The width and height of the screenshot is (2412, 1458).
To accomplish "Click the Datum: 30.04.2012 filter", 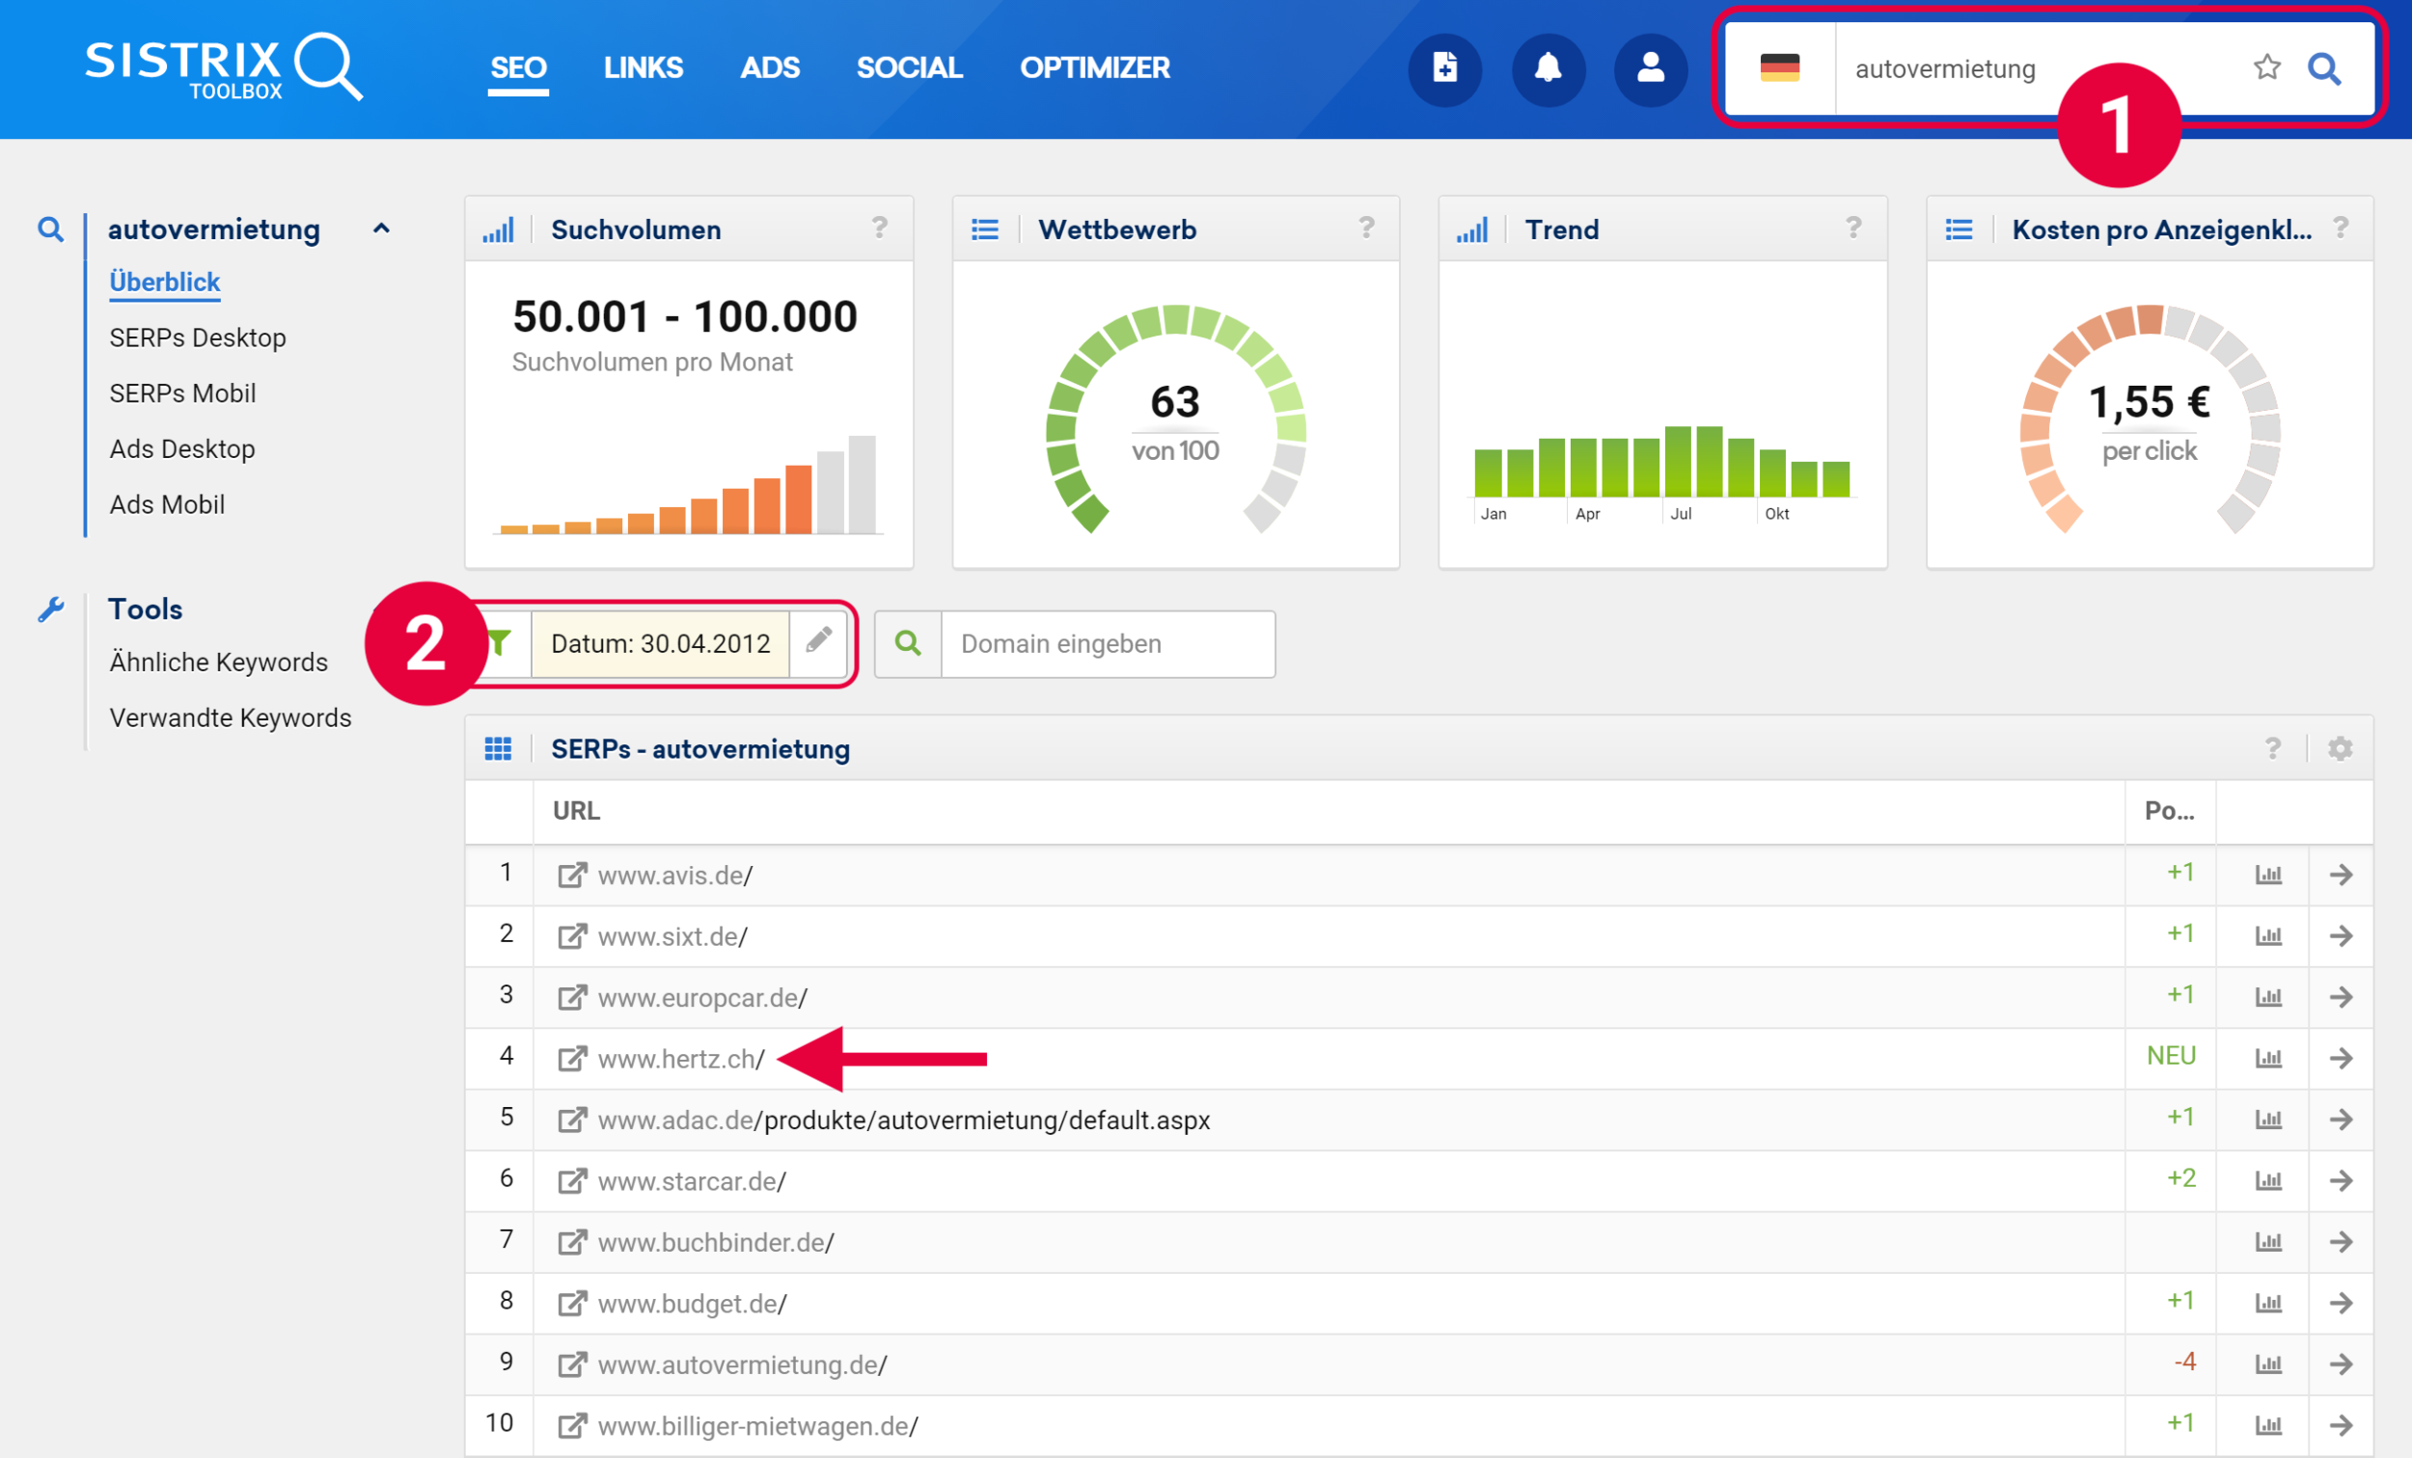I will coord(661,644).
